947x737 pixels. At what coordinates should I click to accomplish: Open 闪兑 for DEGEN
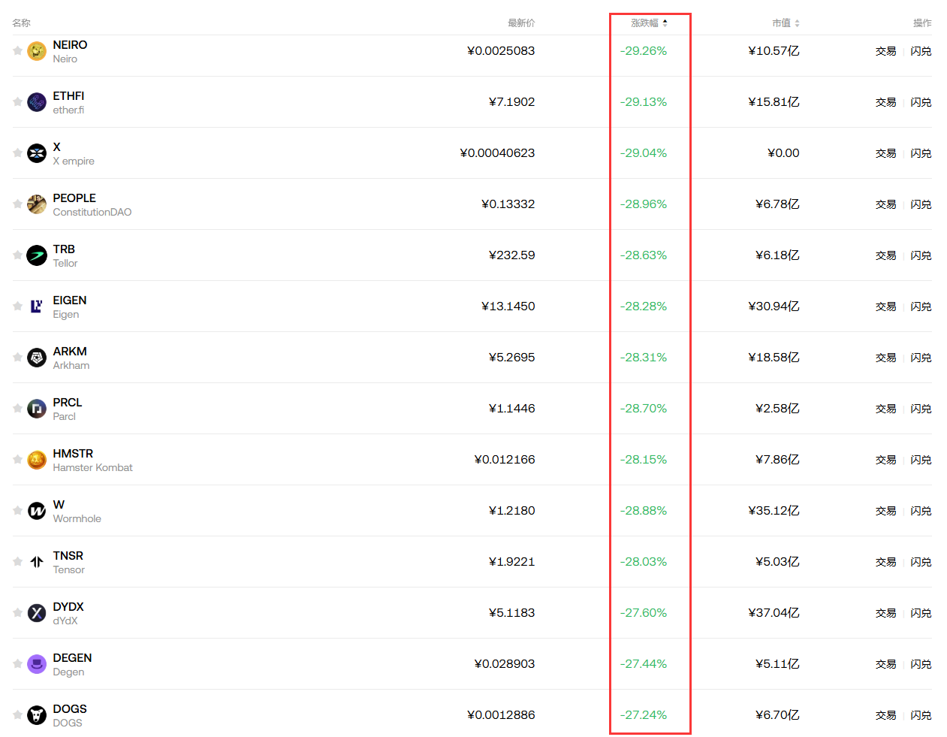[921, 664]
